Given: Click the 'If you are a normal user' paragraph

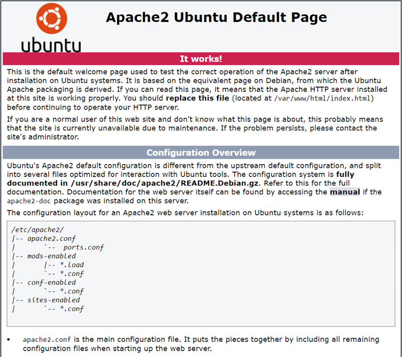Looking at the screenshot, I should tap(195, 128).
